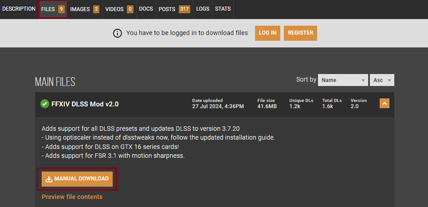Viewport: 428px width, 207px height.
Task: Switch to the Files tab
Action: [x=53, y=9]
